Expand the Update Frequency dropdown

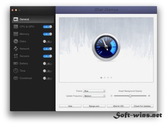[x=94, y=96]
